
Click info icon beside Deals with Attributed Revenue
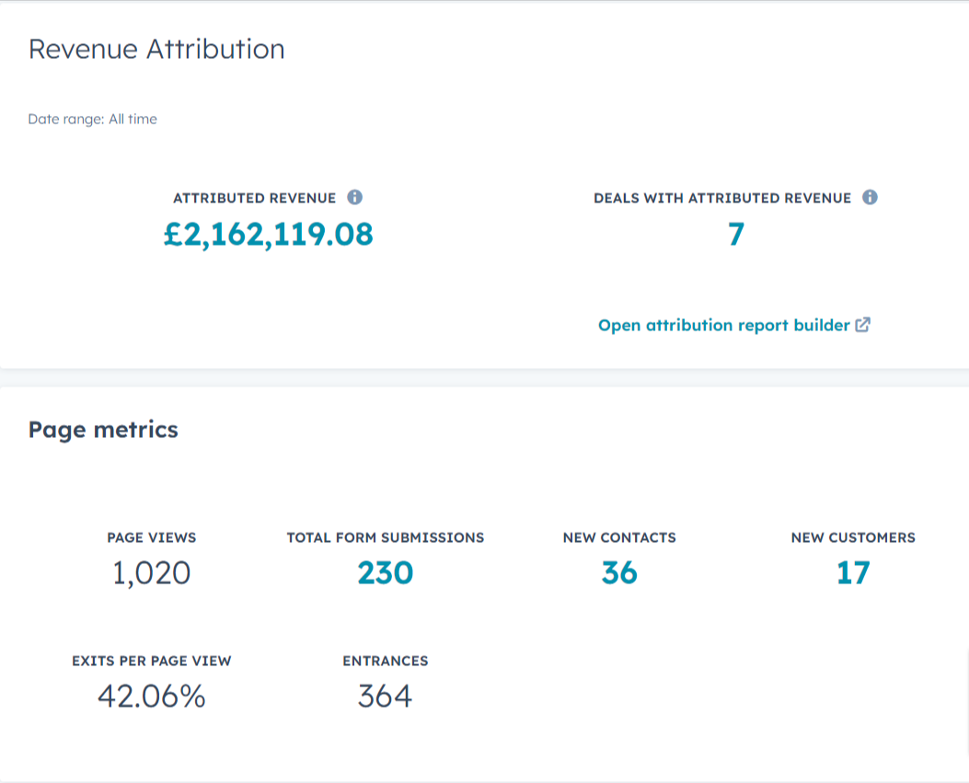click(871, 198)
